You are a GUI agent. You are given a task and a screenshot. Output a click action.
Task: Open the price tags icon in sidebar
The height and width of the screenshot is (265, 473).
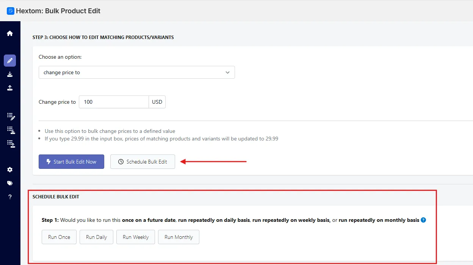(10, 183)
